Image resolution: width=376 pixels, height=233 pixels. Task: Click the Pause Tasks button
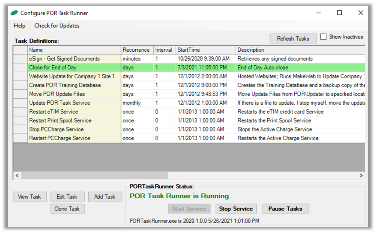[285, 209]
